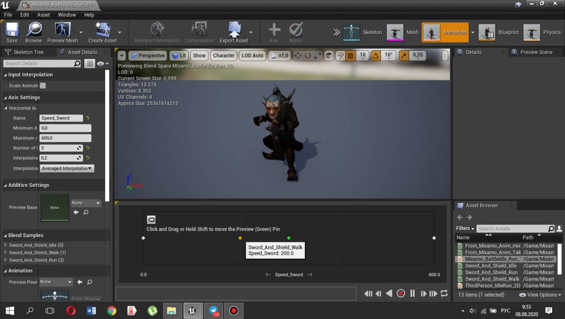Toggle the Lit view mode button
The height and width of the screenshot is (319, 565).
179,56
